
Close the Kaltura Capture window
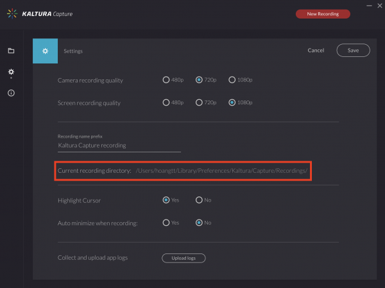[x=380, y=6]
